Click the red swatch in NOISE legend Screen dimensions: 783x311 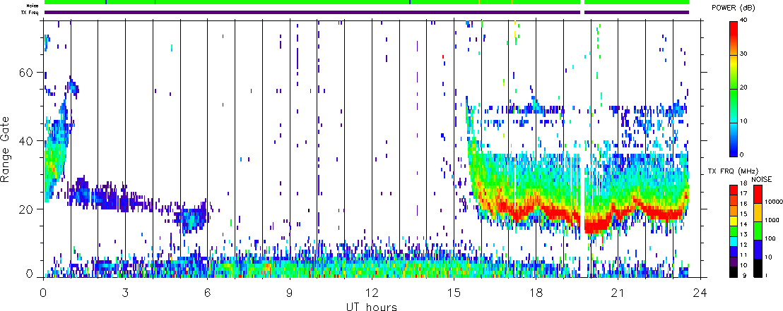pyautogui.click(x=758, y=195)
